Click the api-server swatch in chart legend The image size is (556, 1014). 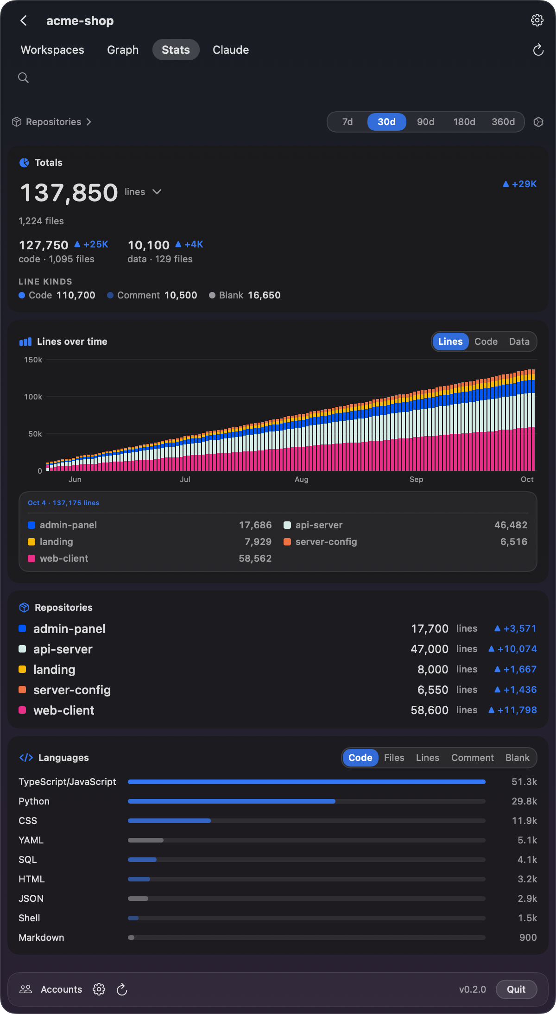287,525
